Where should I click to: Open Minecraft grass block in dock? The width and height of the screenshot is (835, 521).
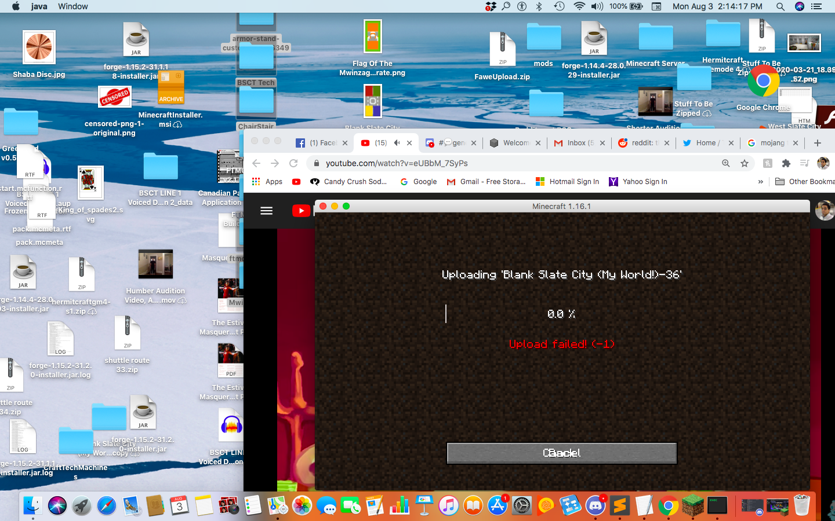pyautogui.click(x=693, y=505)
